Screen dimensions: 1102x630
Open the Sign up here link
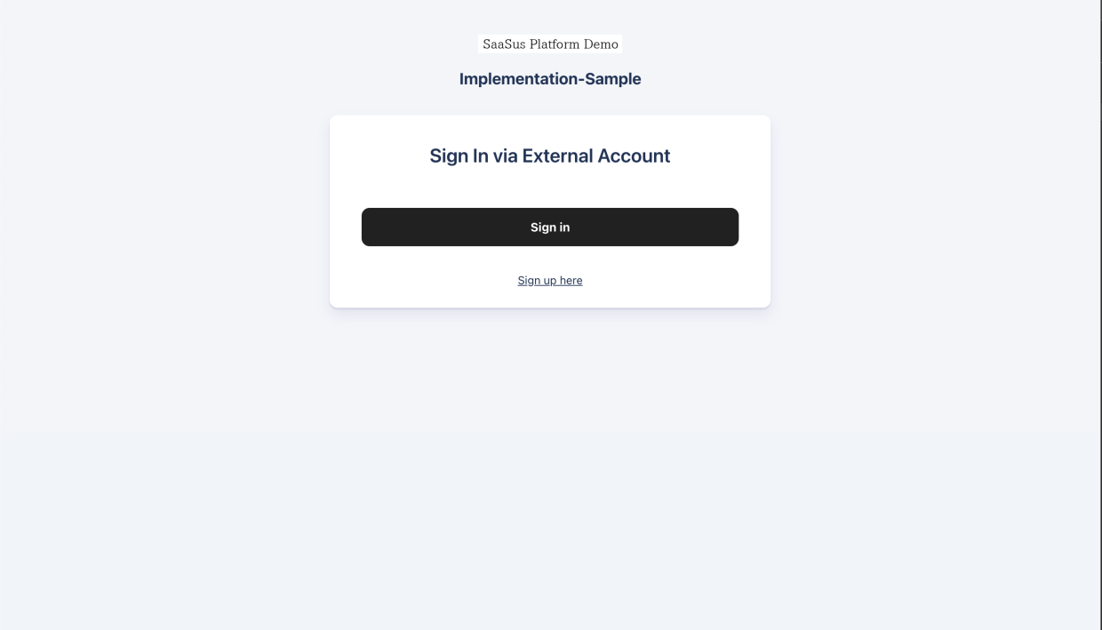tap(550, 280)
